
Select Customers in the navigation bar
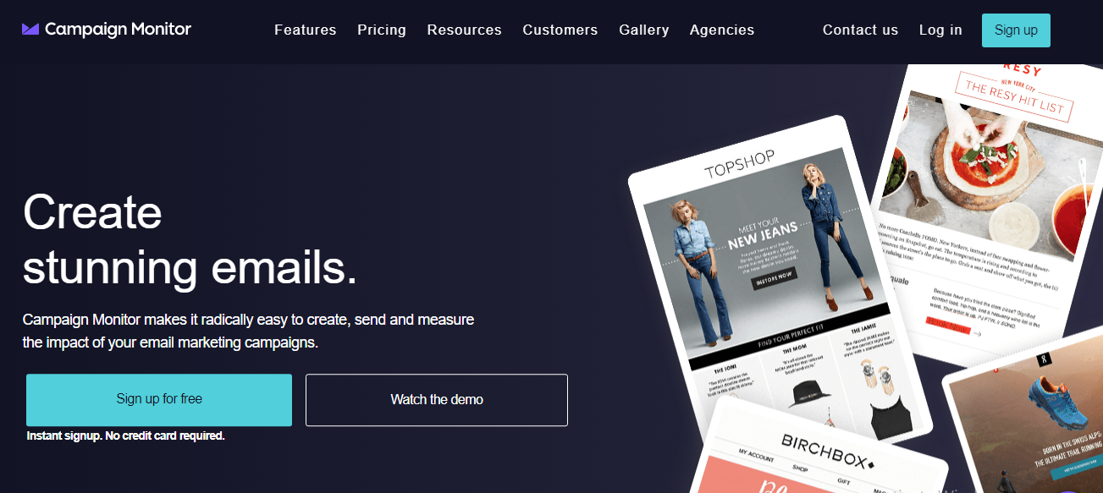[x=560, y=30]
